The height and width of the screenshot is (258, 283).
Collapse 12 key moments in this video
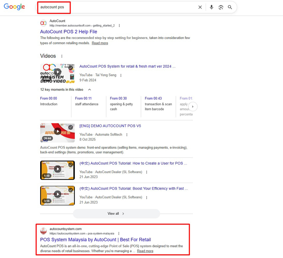89,90
